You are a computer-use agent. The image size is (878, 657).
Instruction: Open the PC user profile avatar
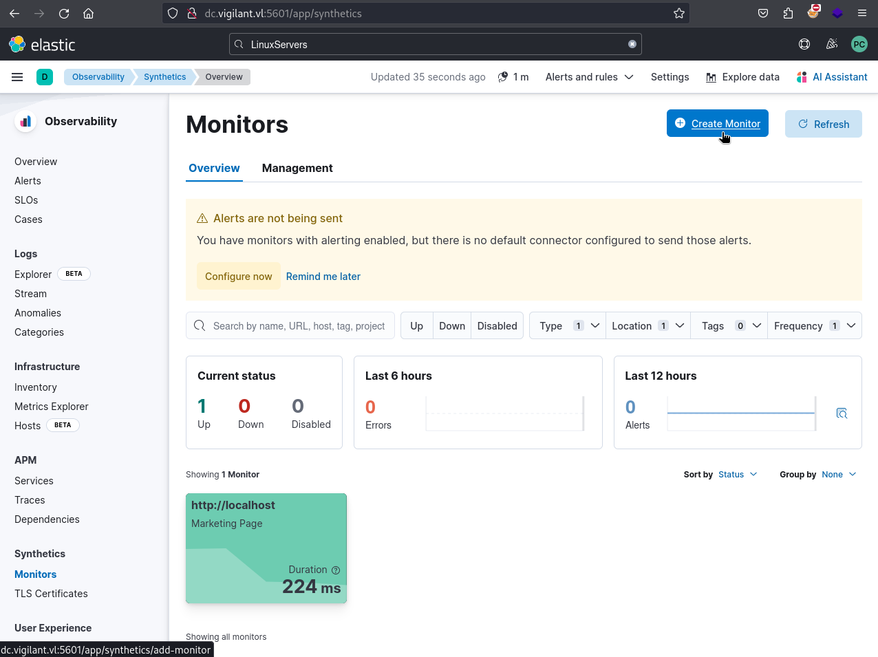click(x=859, y=45)
